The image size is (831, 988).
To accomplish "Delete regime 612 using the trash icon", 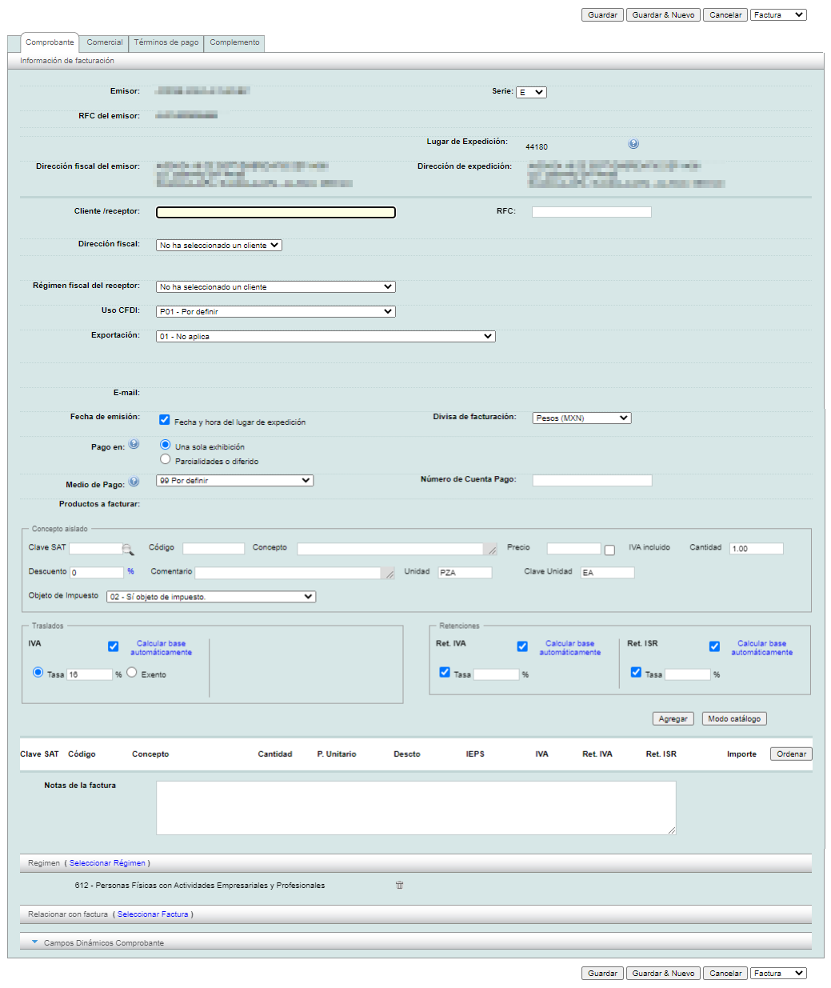I will [x=400, y=886].
